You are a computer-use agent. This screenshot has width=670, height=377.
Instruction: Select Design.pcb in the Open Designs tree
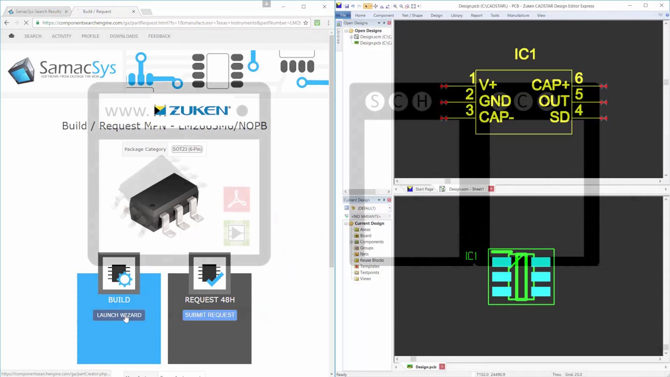(x=375, y=43)
